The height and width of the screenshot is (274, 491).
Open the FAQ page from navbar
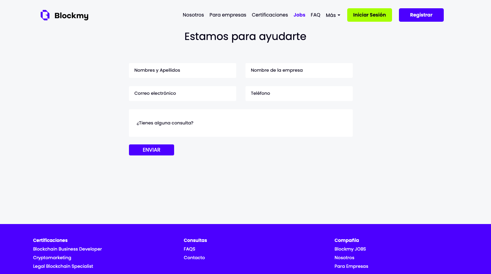(315, 15)
